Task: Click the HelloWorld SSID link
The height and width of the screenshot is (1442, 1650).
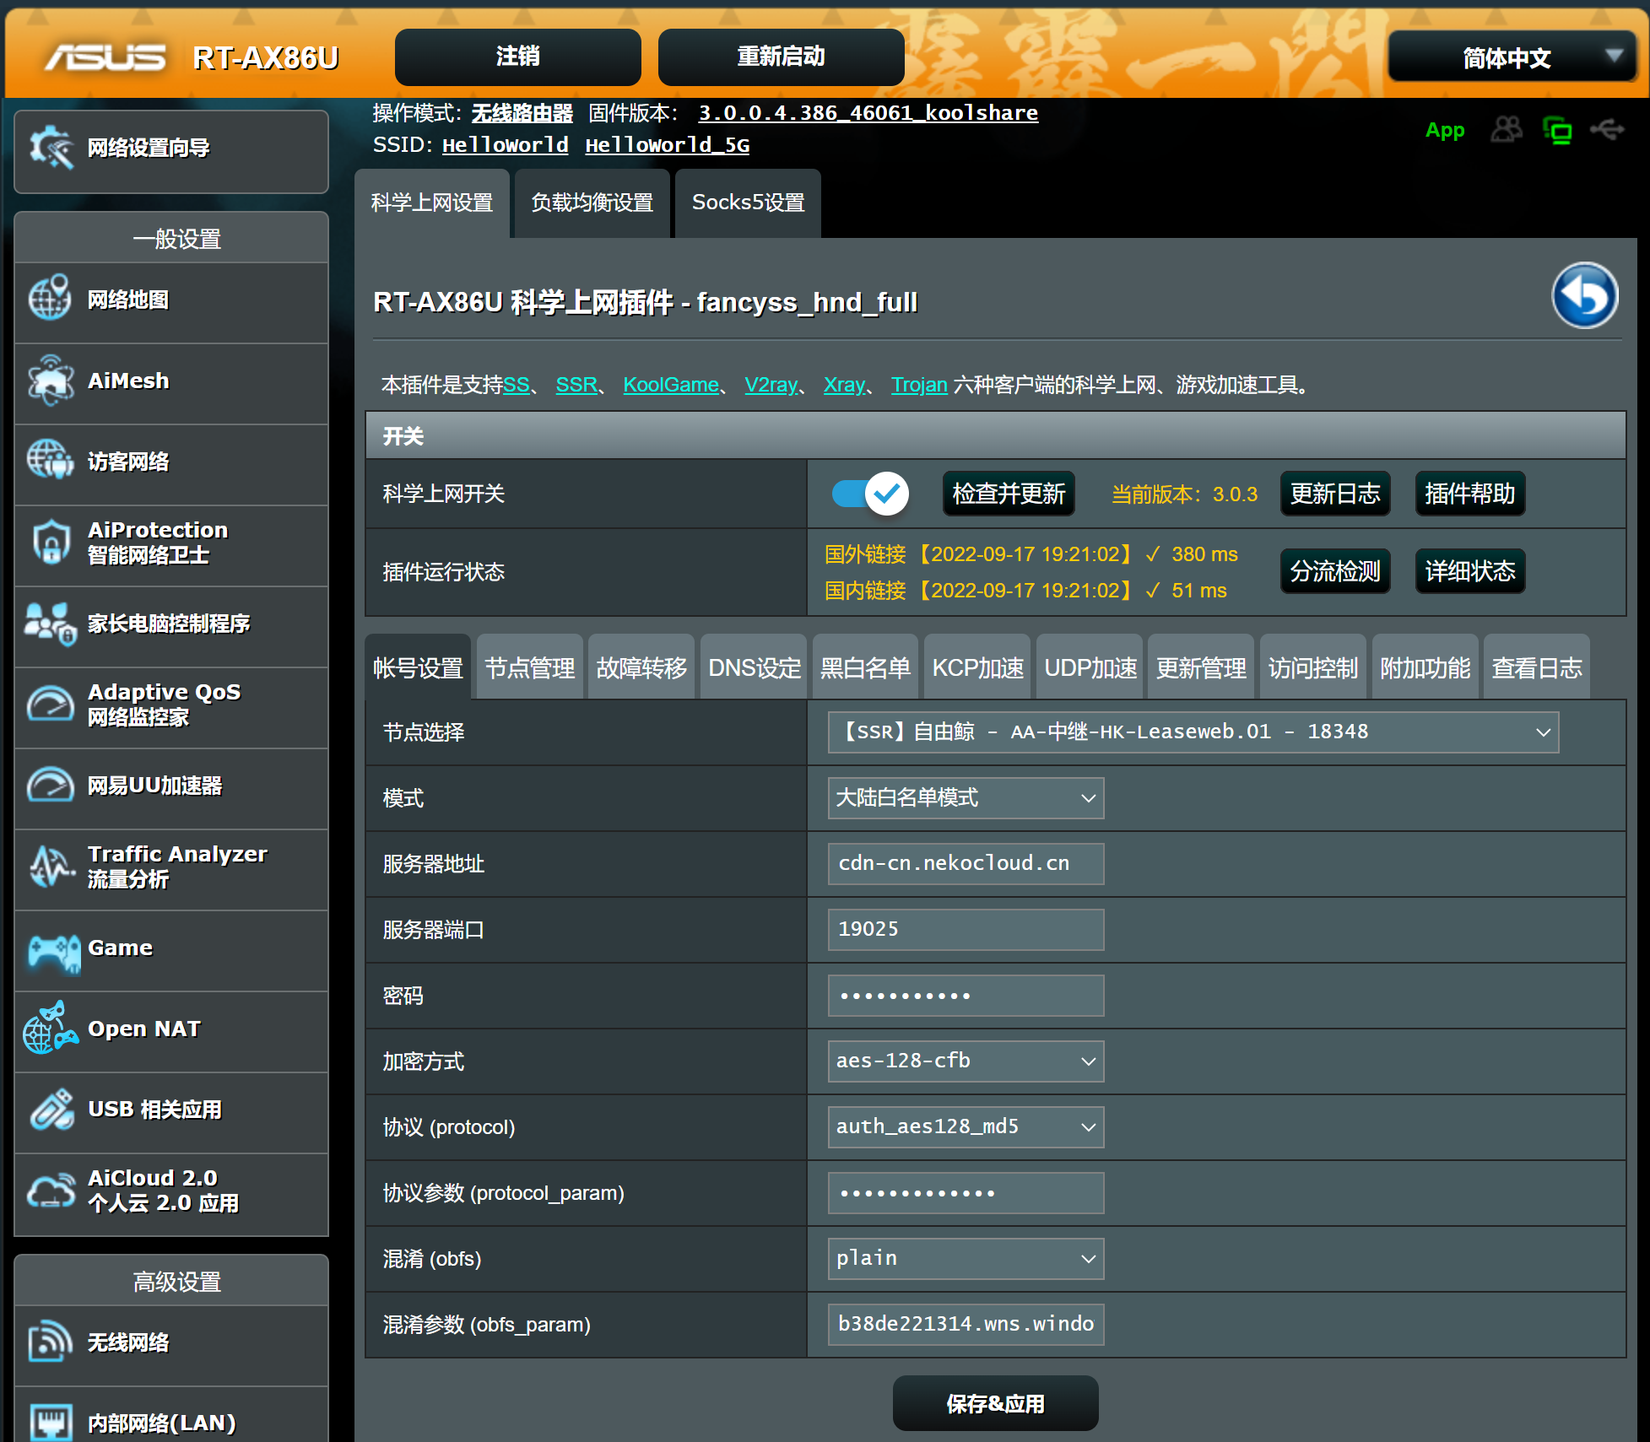Action: 505,145
